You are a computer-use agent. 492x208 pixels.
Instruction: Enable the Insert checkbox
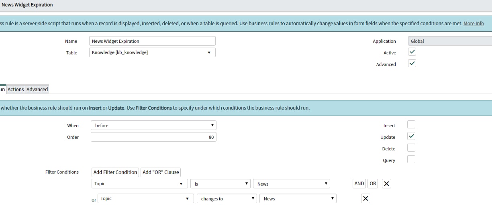(411, 125)
